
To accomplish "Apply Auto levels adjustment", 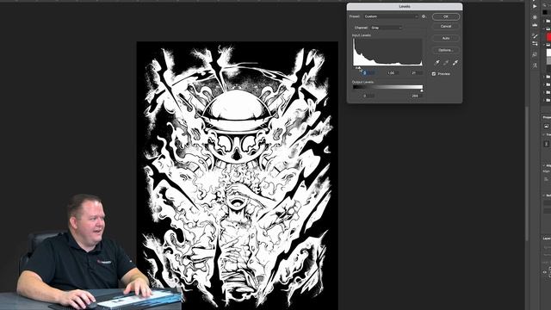I will tap(446, 38).
